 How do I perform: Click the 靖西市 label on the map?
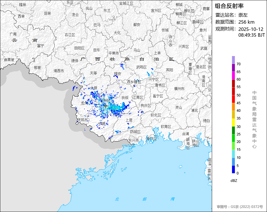pyautogui.click(x=59, y=70)
